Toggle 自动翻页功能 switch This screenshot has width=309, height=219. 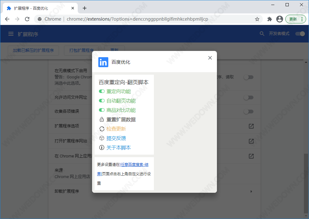point(102,101)
